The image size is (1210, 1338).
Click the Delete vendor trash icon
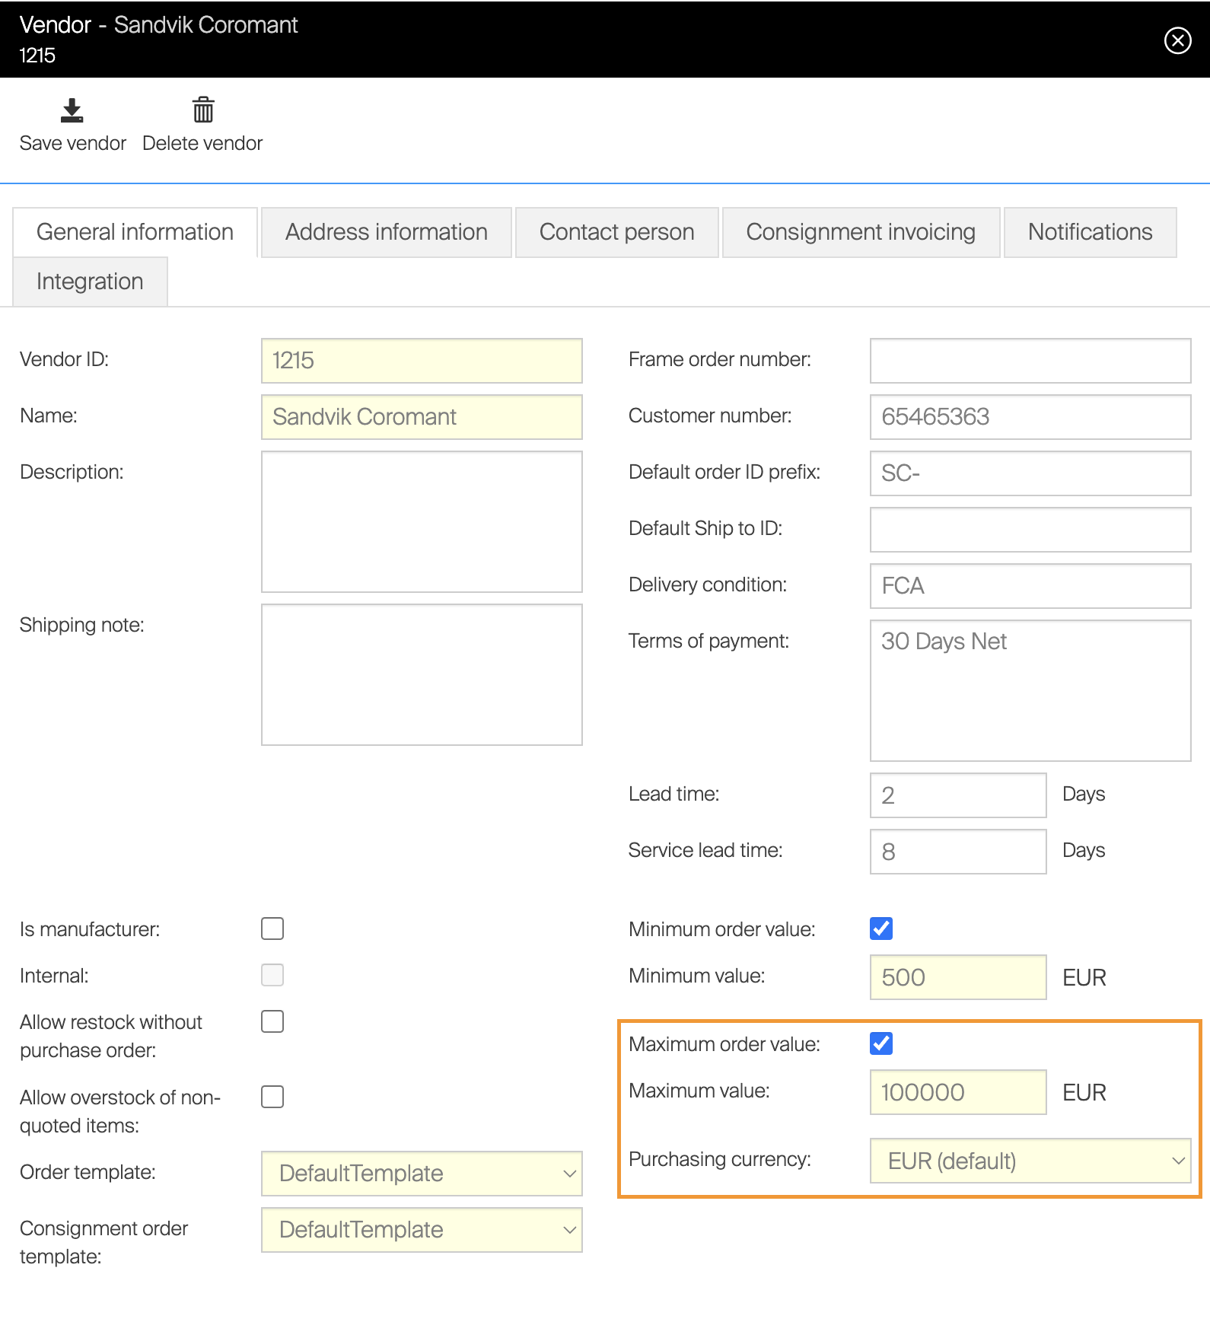(202, 111)
